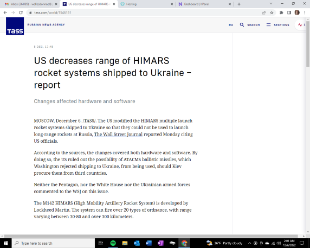The width and height of the screenshot is (310, 248).
Task: Click the RUSSIAN NEWS AGENCY link
Action: tap(46, 25)
